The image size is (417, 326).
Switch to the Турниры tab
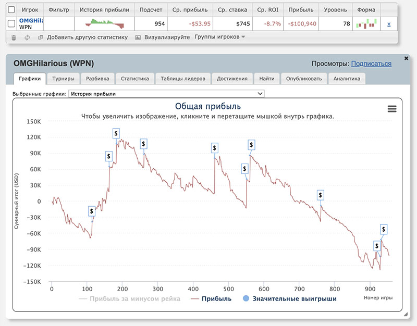pyautogui.click(x=63, y=79)
